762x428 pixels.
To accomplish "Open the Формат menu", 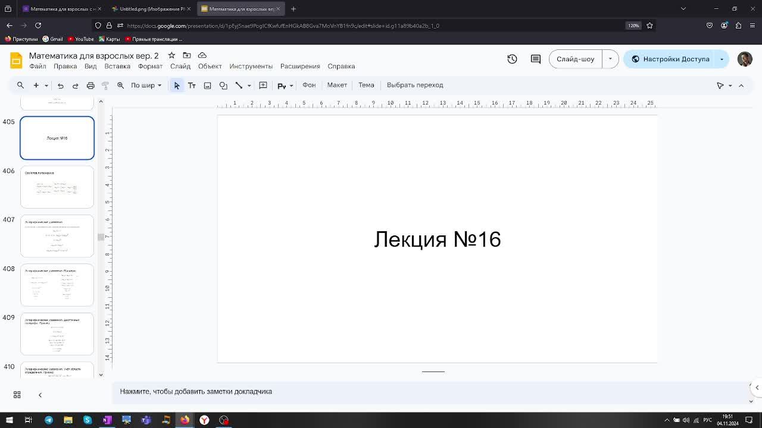I will [x=150, y=66].
